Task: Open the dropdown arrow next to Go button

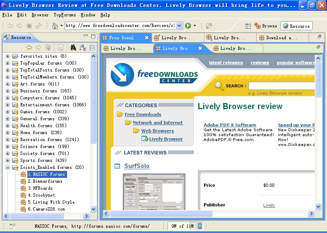Action: [195, 26]
